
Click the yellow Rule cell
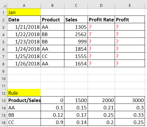click(24, 93)
